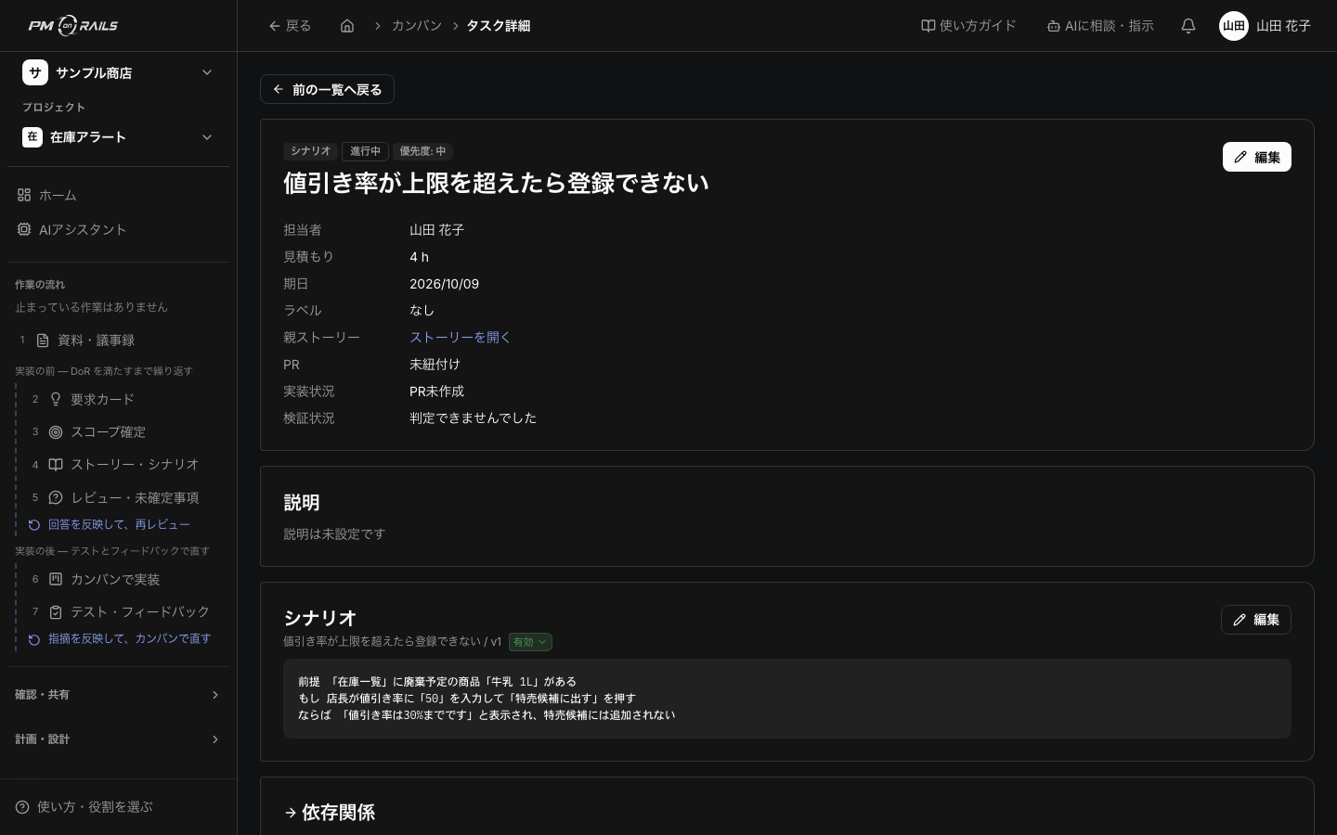Click 指摘を反映して、カンバンで直す link
Screen dimensions: 1337x835
click(129, 639)
